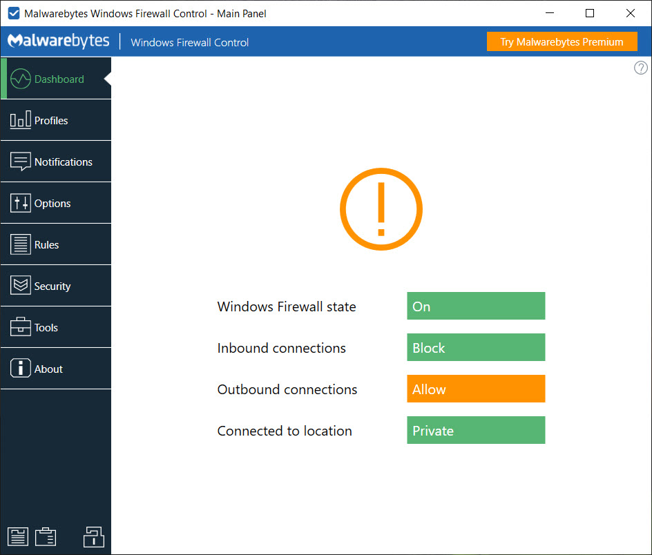Open the rules panel icon at bottom left
This screenshot has height=555, width=652.
(x=17, y=536)
